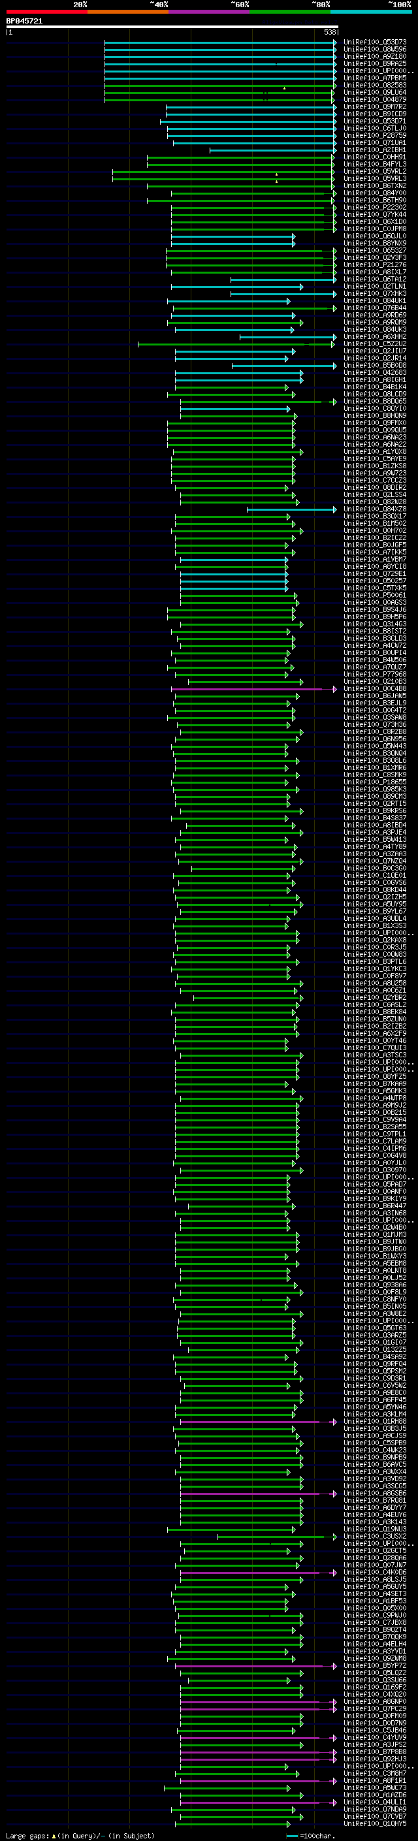The width and height of the screenshot is (418, 1841).
Task: Open hit UniRef100_A8GNP0
Action: pyautogui.click(x=374, y=1701)
